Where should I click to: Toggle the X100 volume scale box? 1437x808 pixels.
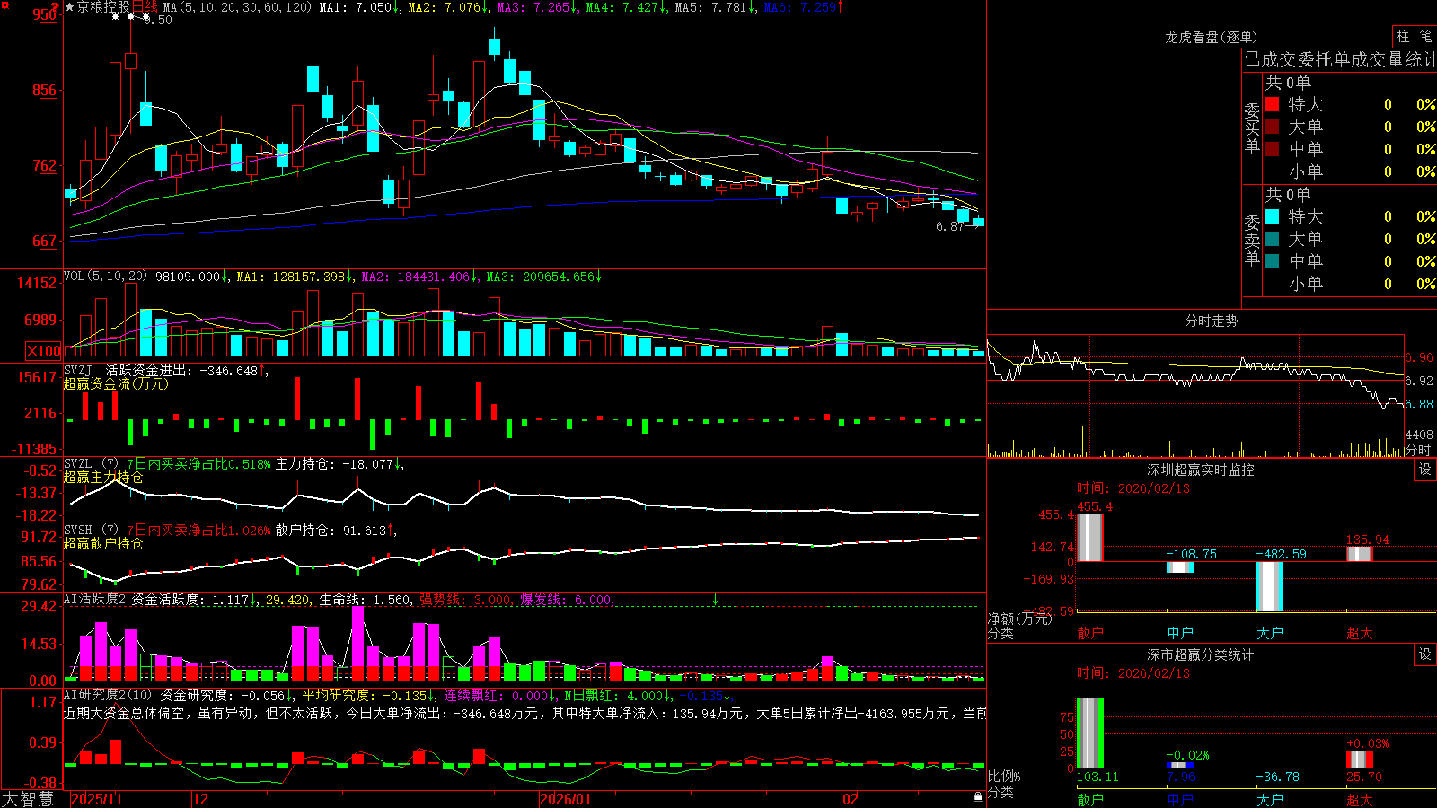(44, 351)
